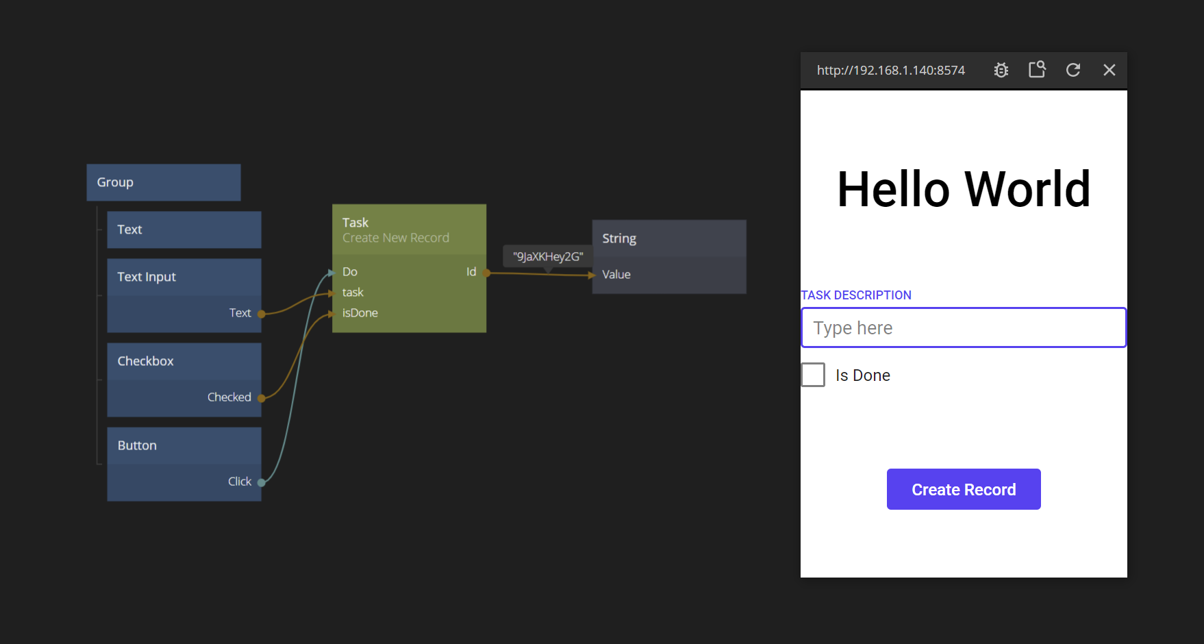The width and height of the screenshot is (1204, 644).
Task: Select the Text node under Group
Action: [184, 230]
